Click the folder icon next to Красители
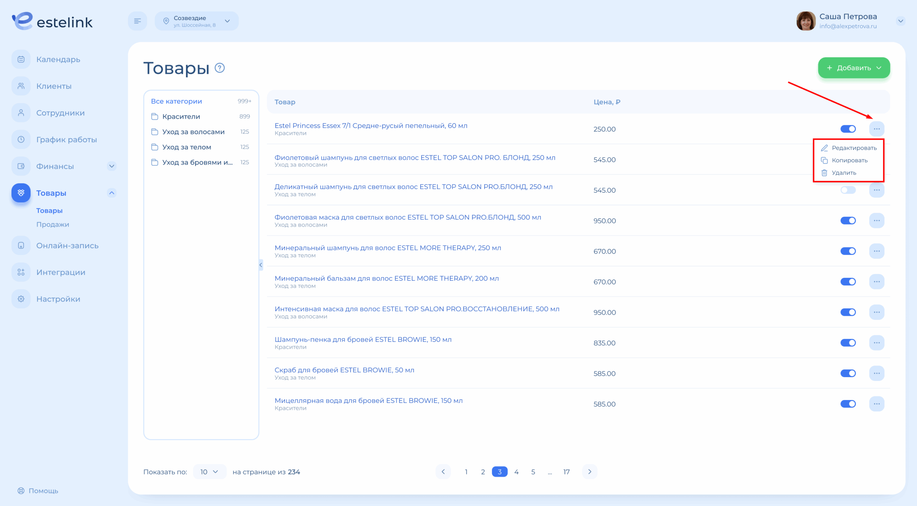Viewport: 917px width, 506px height. (x=155, y=116)
